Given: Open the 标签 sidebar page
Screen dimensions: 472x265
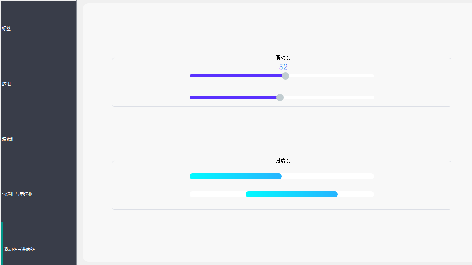Looking at the screenshot, I should coord(38,28).
